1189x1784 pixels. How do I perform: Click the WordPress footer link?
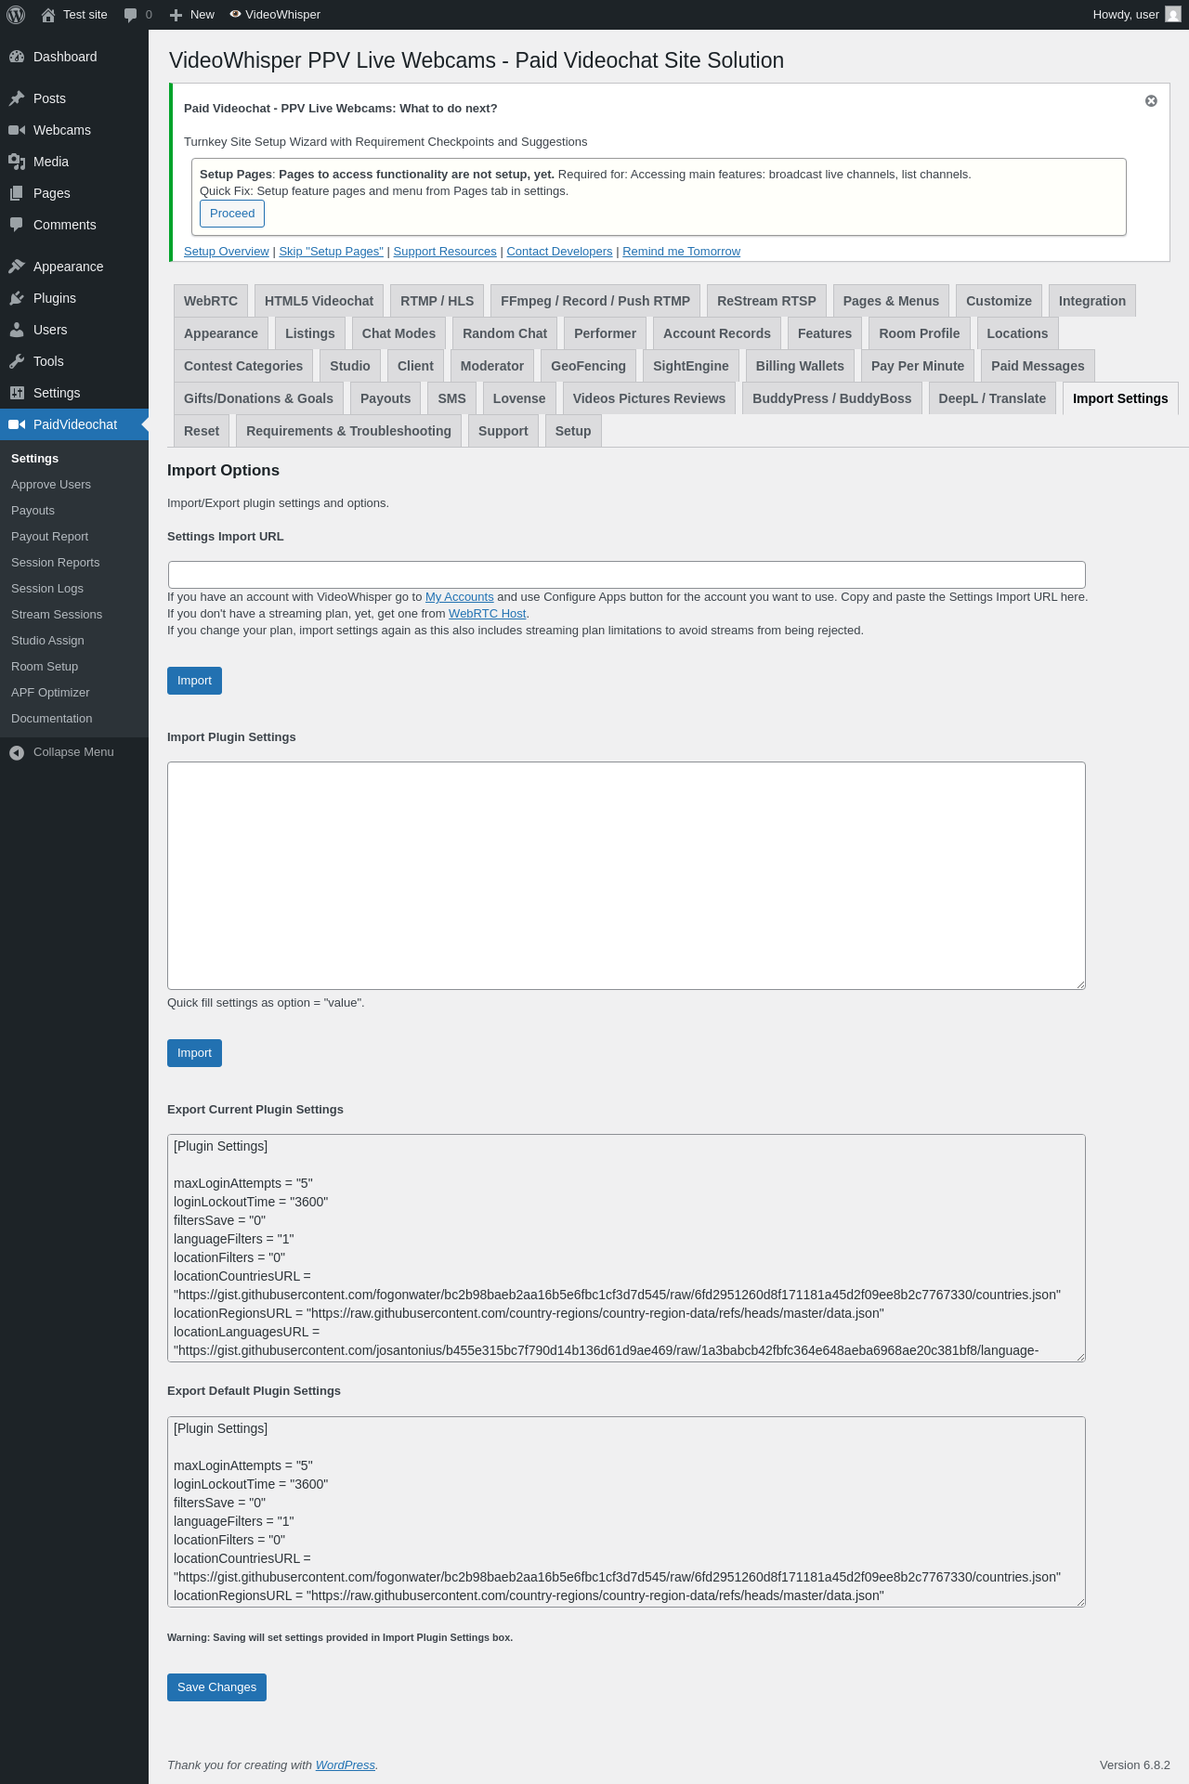coord(345,1765)
